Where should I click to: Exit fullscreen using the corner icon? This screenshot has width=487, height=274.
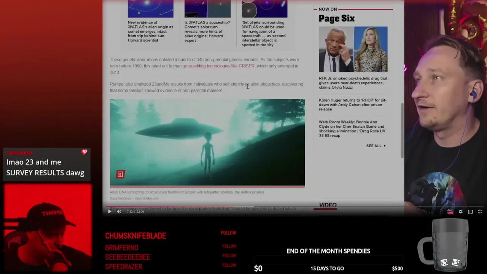[x=480, y=212]
